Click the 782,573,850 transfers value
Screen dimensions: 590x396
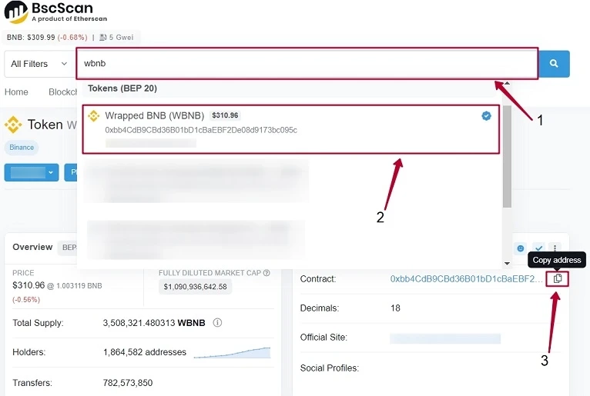coord(128,383)
